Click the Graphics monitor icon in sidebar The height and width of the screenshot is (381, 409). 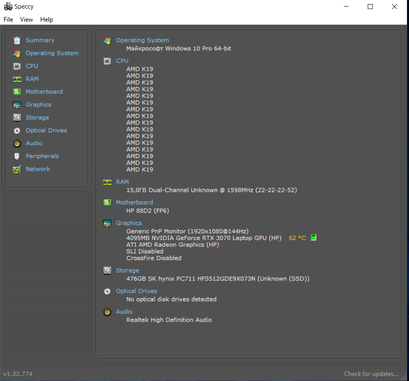click(x=17, y=105)
